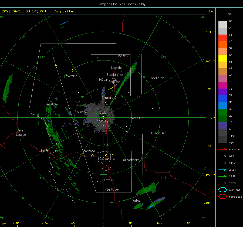
Task: Click the Airdrie label
Action: point(106,144)
